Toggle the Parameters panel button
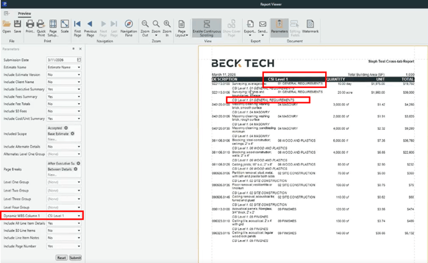 [x=279, y=27]
